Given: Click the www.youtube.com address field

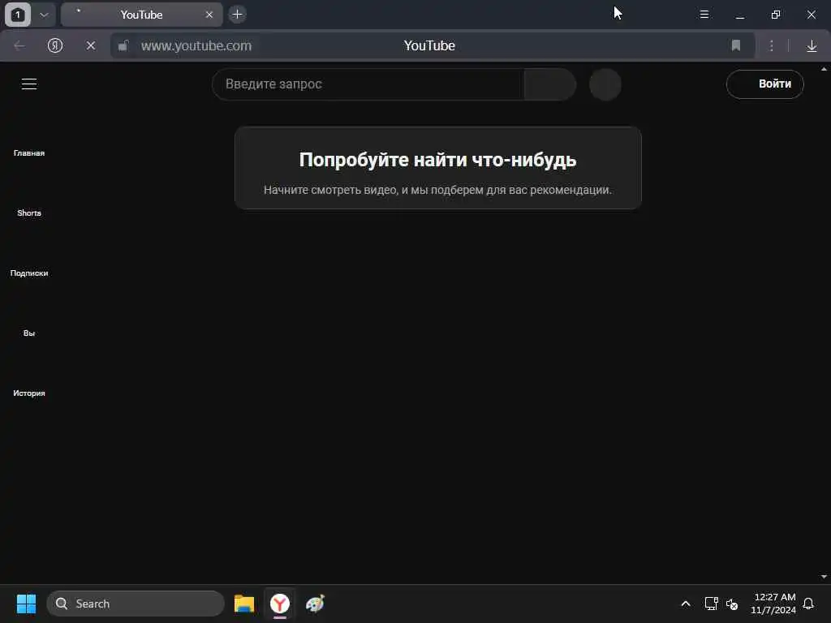Looking at the screenshot, I should click(196, 45).
